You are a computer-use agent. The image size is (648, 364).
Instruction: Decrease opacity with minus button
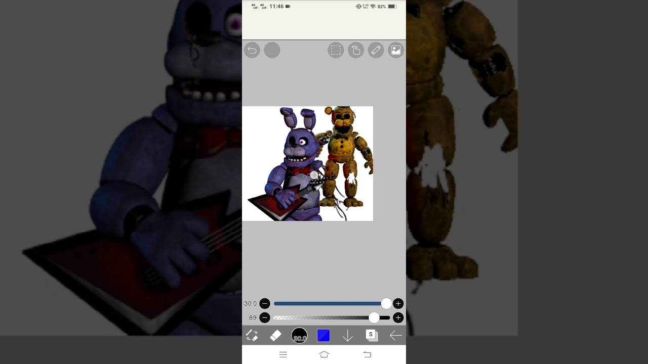[265, 318]
